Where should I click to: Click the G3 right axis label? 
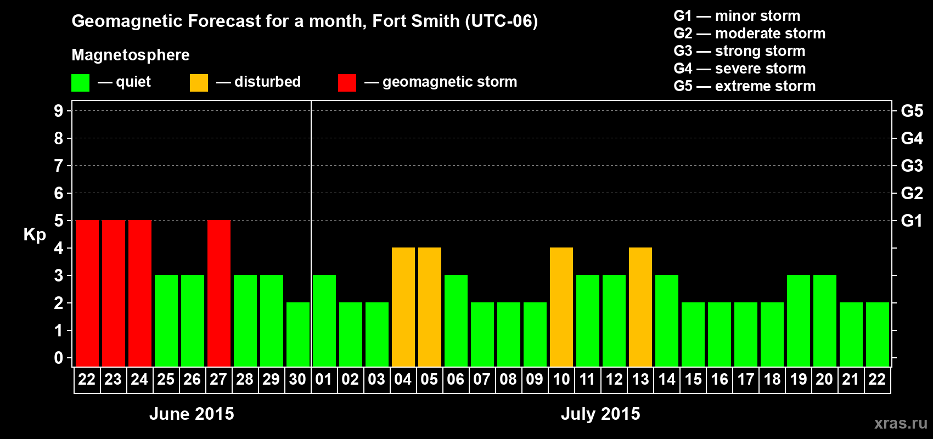912,166
